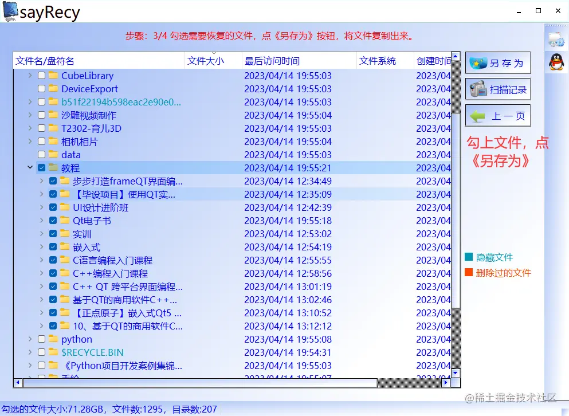Collapse the 教程 folder tree node
Viewport: 569px width, 416px height.
[30, 168]
